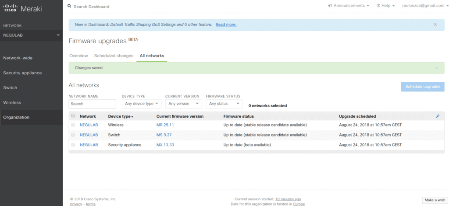Click the Europe hosting link
The width and height of the screenshot is (449, 206).
(x=299, y=204)
